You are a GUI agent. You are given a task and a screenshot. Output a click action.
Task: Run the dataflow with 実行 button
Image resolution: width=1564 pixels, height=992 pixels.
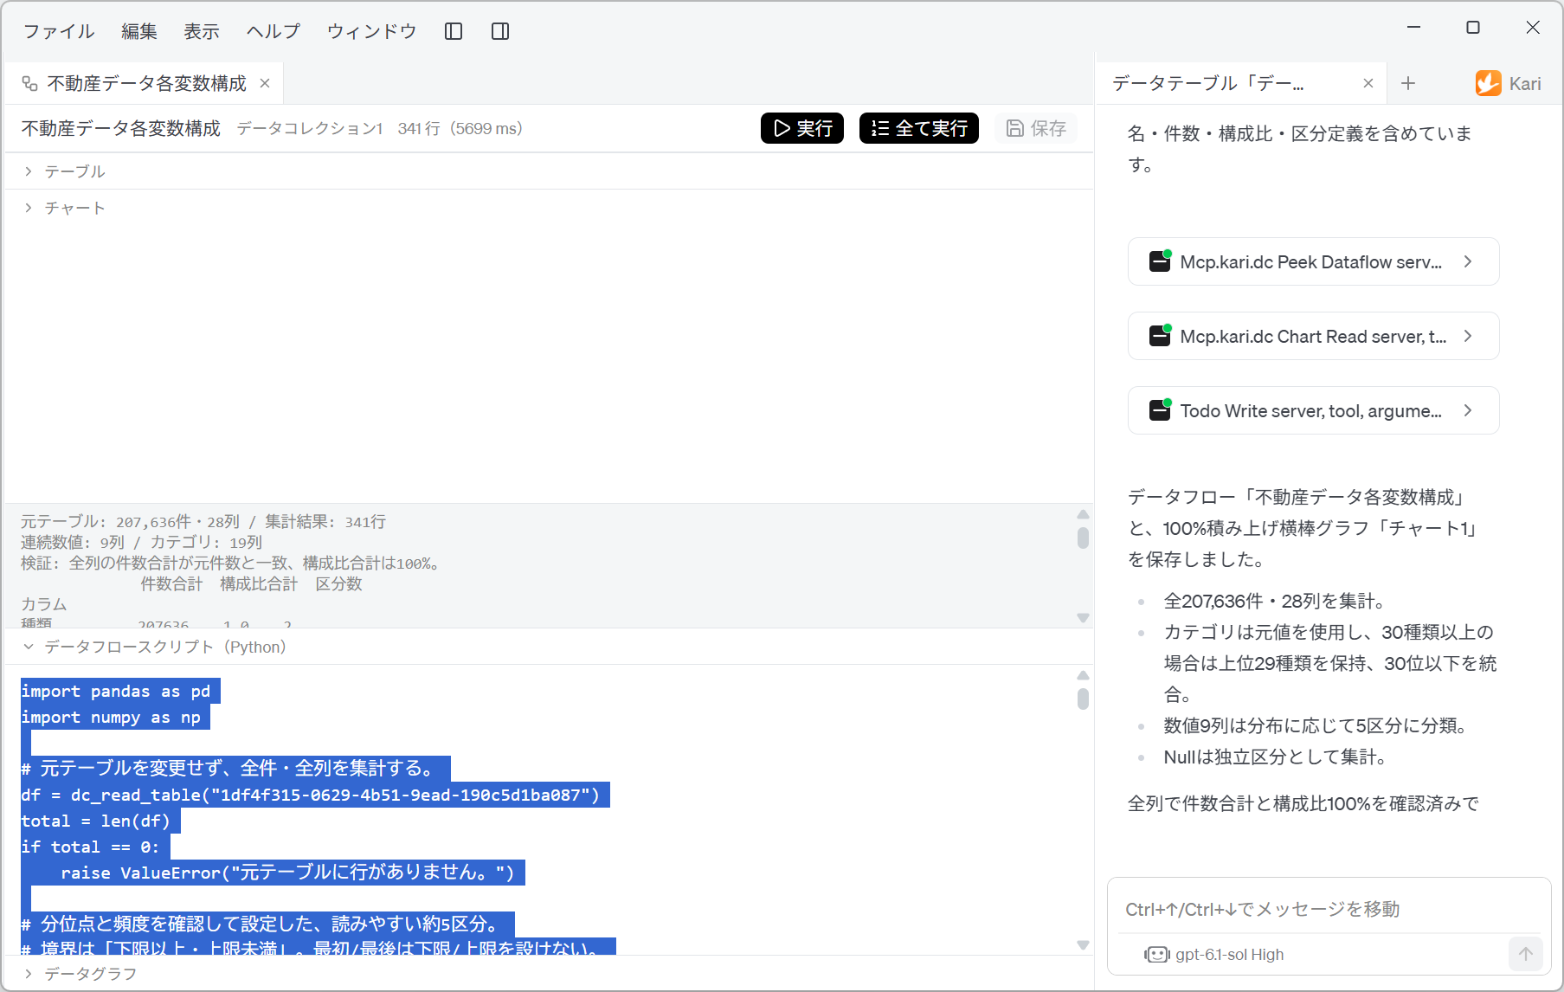pyautogui.click(x=802, y=128)
